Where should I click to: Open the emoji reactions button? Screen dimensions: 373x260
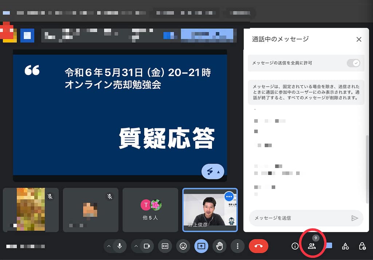click(183, 246)
